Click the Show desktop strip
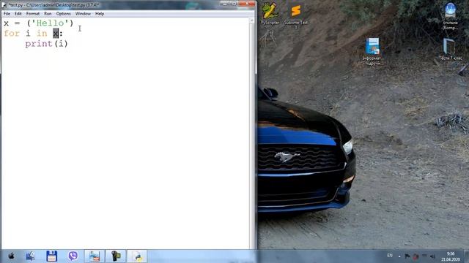 [x=467, y=256]
